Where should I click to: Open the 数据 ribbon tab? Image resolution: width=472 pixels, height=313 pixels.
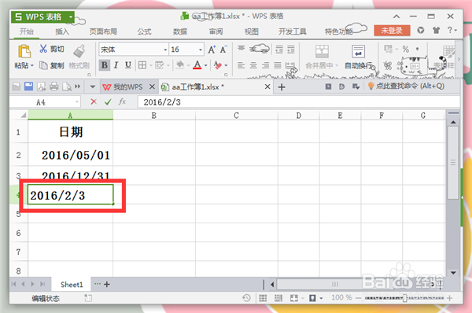click(x=180, y=31)
